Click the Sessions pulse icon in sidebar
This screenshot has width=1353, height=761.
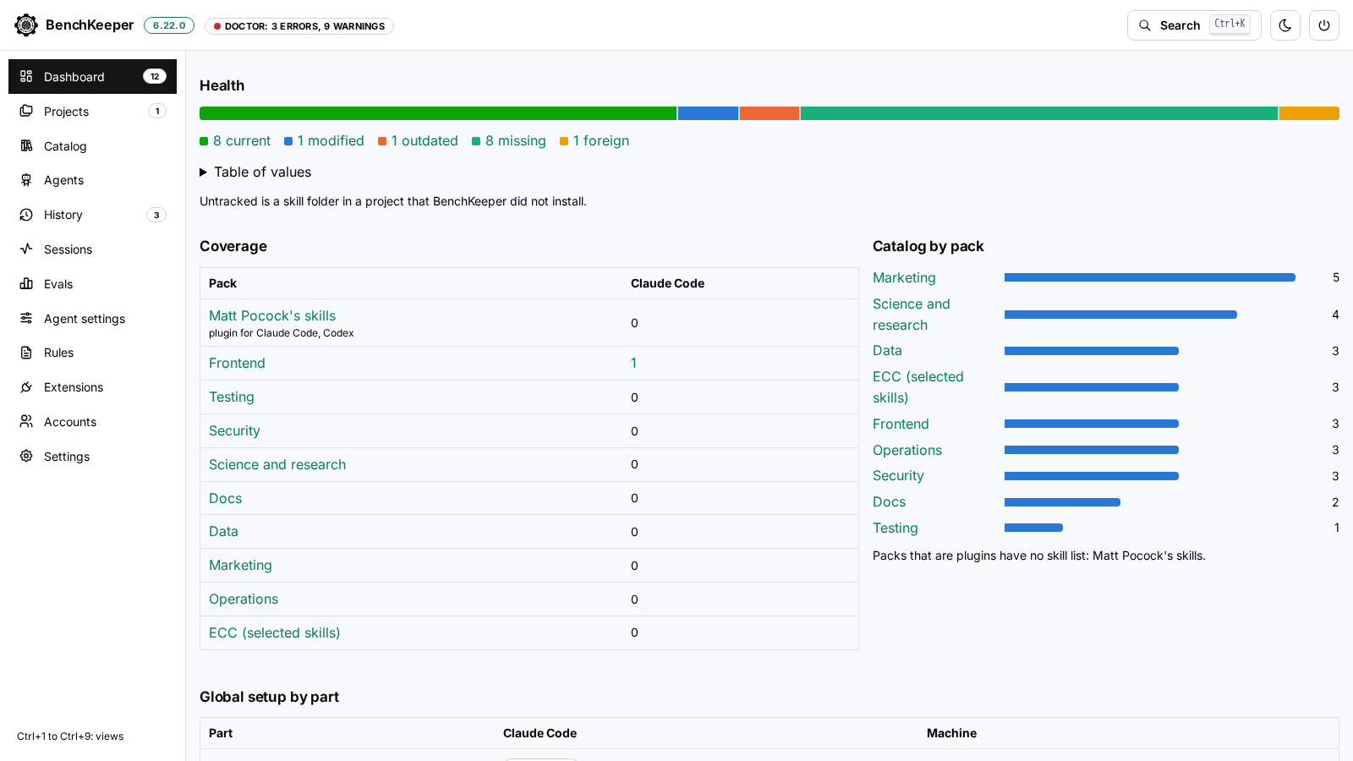pos(26,249)
